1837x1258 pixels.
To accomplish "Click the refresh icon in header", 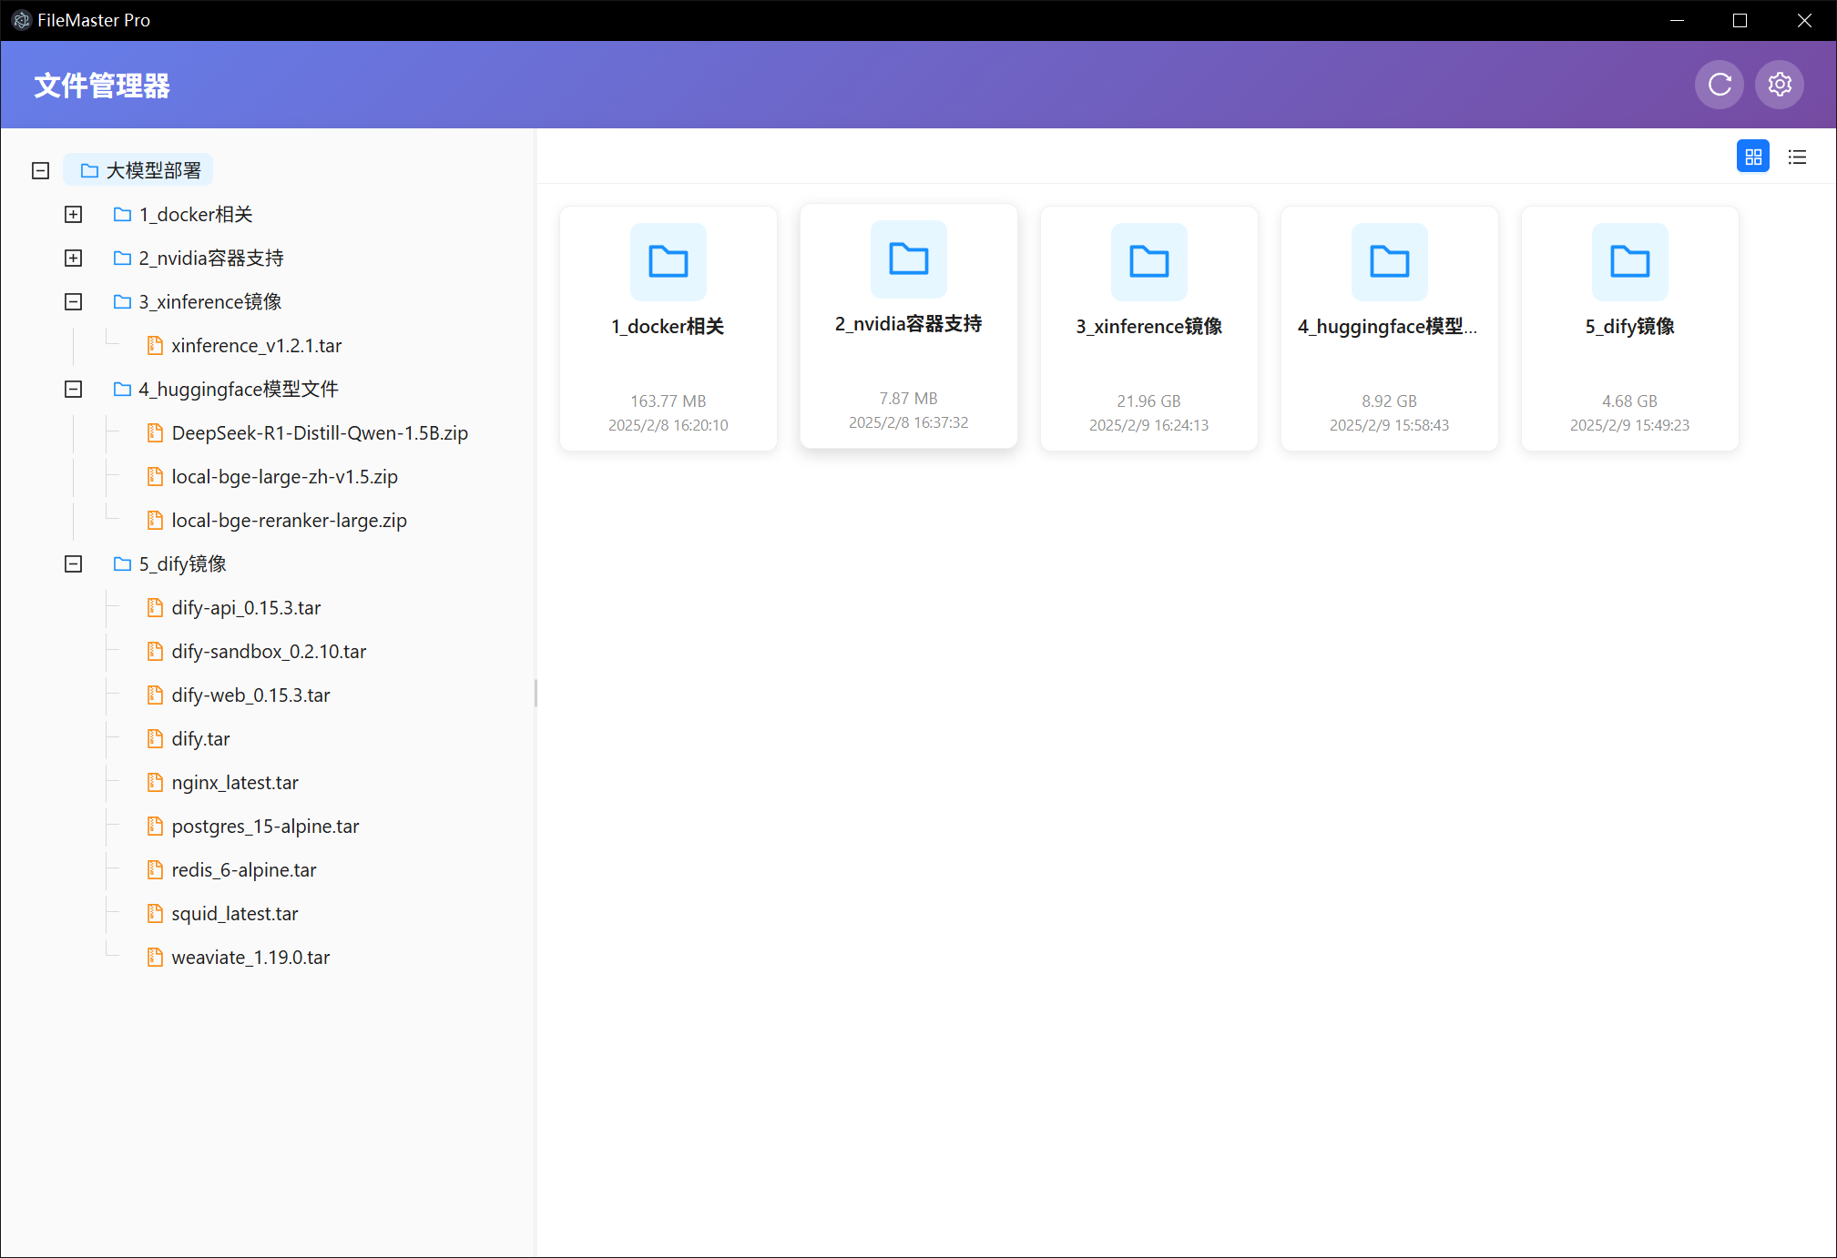I will [1719, 85].
